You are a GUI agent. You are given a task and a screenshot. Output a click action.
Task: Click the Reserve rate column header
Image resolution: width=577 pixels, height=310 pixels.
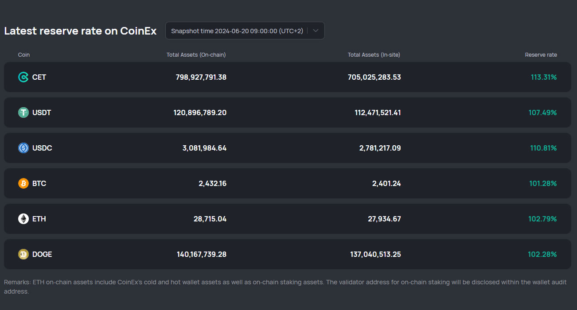pos(541,55)
